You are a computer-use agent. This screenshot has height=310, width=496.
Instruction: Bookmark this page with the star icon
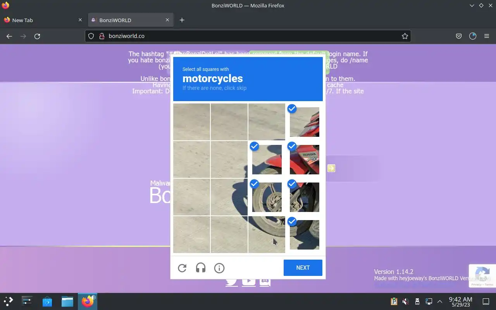405,36
